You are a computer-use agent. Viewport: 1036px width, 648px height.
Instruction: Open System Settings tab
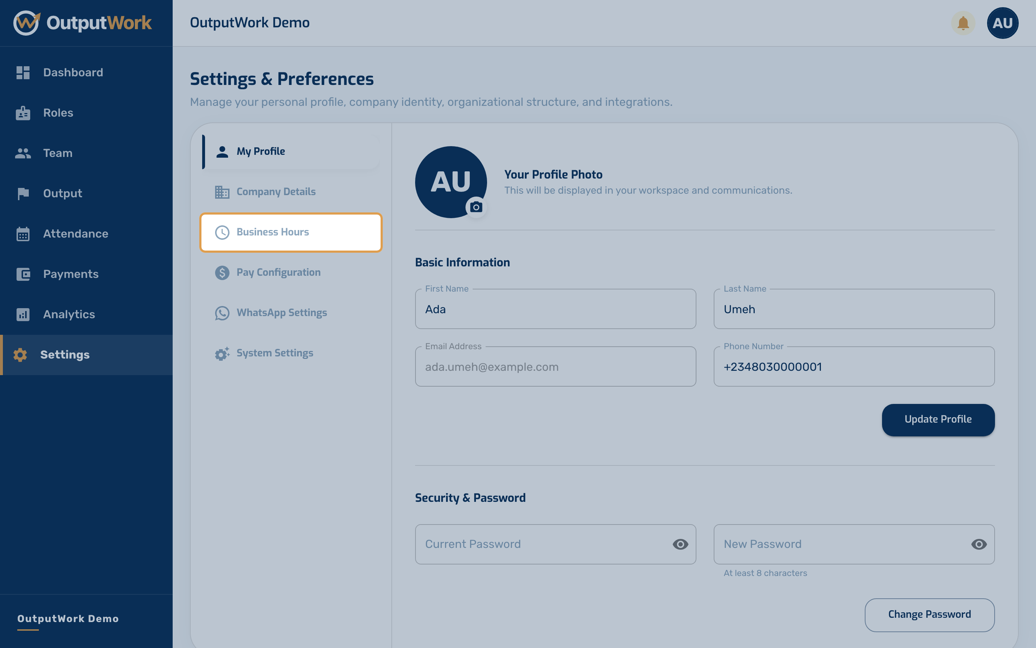pyautogui.click(x=291, y=353)
